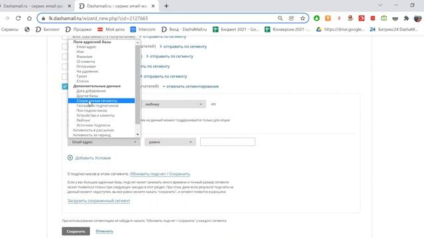424x238 pixels.
Task: Open the Продажи bookmark
Action: tap(78, 29)
